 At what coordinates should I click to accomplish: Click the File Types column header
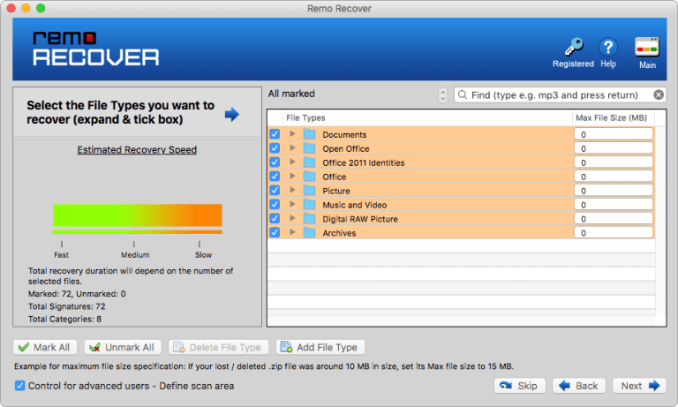pos(305,117)
